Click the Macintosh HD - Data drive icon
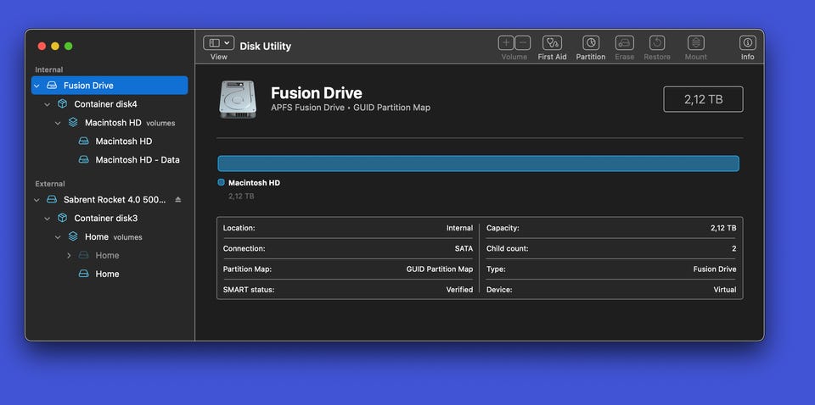The width and height of the screenshot is (815, 405). click(x=84, y=160)
